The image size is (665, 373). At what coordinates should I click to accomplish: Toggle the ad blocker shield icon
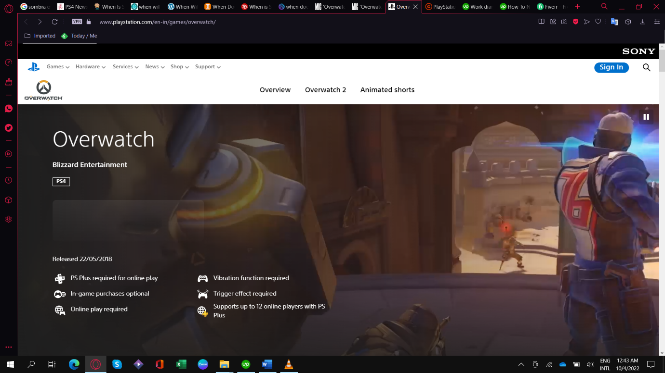pyautogui.click(x=575, y=22)
